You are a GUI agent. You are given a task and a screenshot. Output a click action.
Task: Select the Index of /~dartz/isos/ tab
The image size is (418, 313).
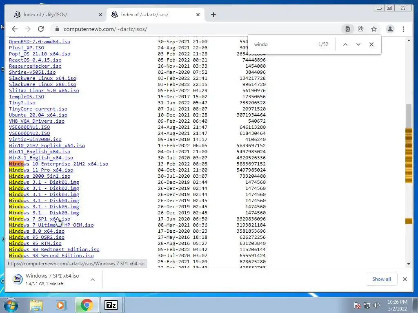(156, 15)
